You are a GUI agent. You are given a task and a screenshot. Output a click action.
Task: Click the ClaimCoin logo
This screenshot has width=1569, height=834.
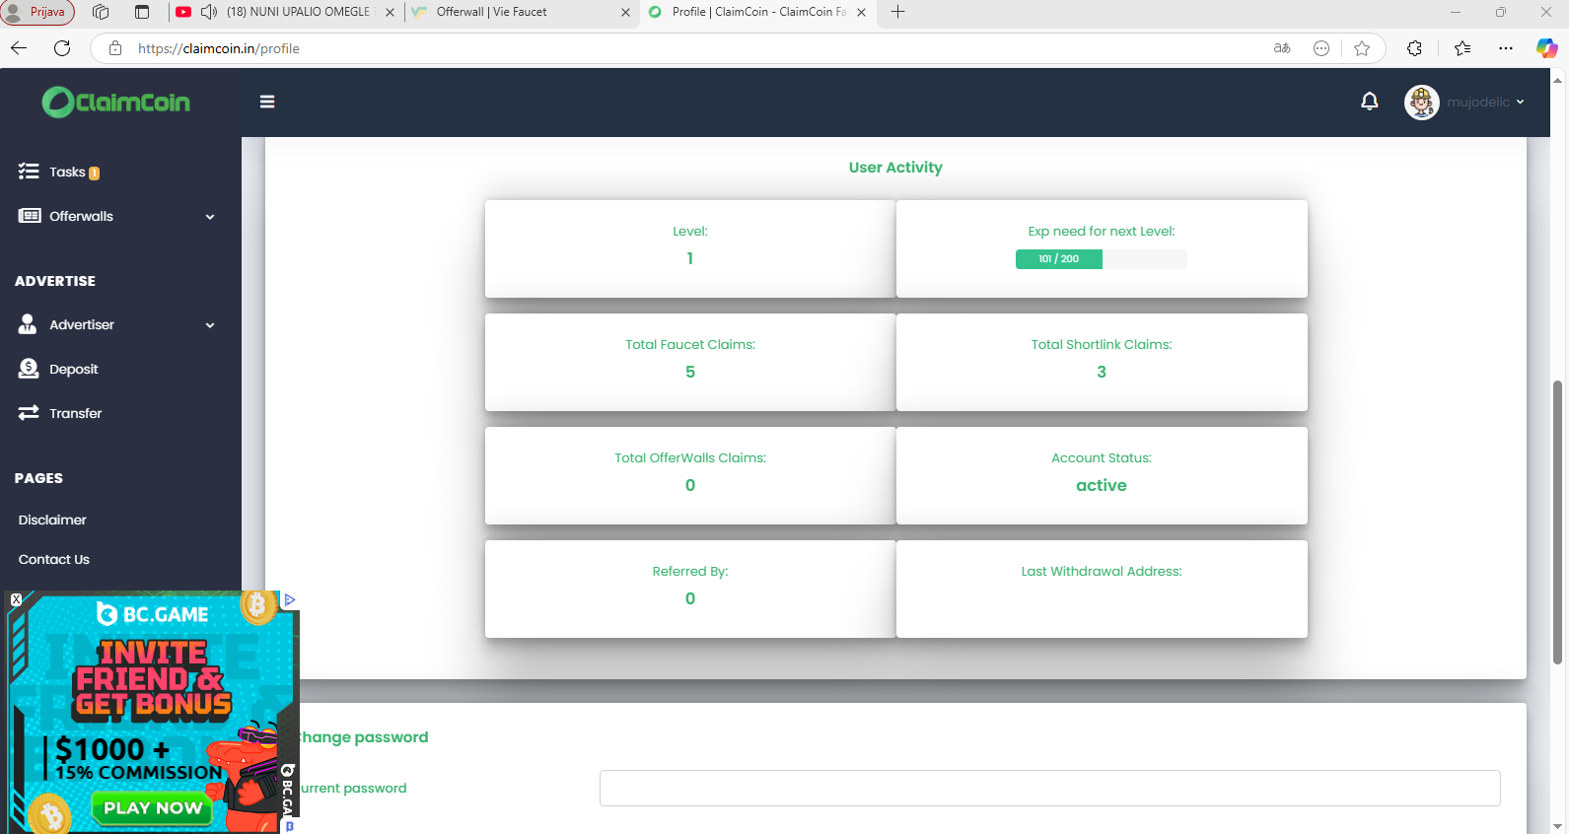[x=115, y=102]
